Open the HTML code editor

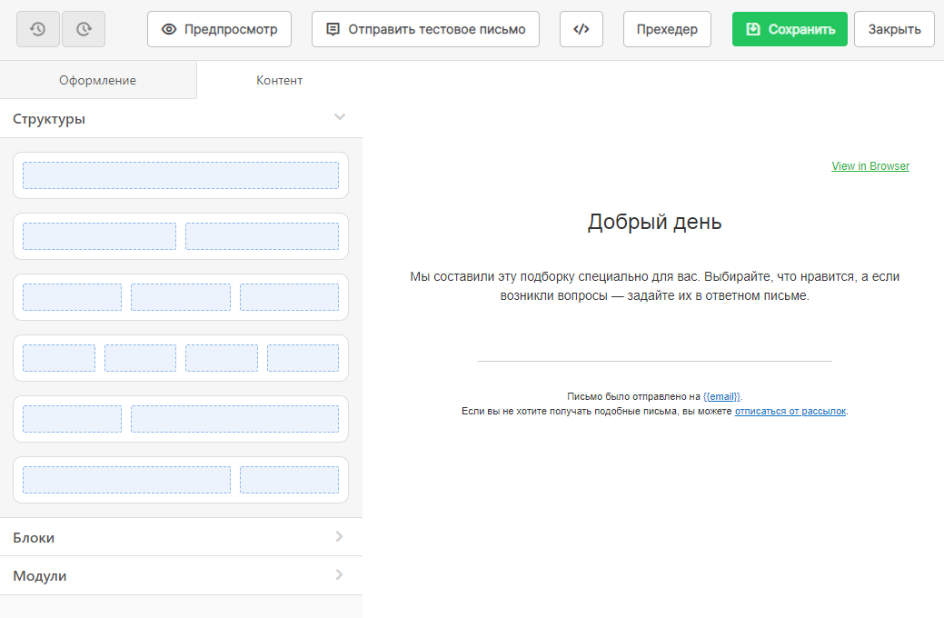(581, 28)
